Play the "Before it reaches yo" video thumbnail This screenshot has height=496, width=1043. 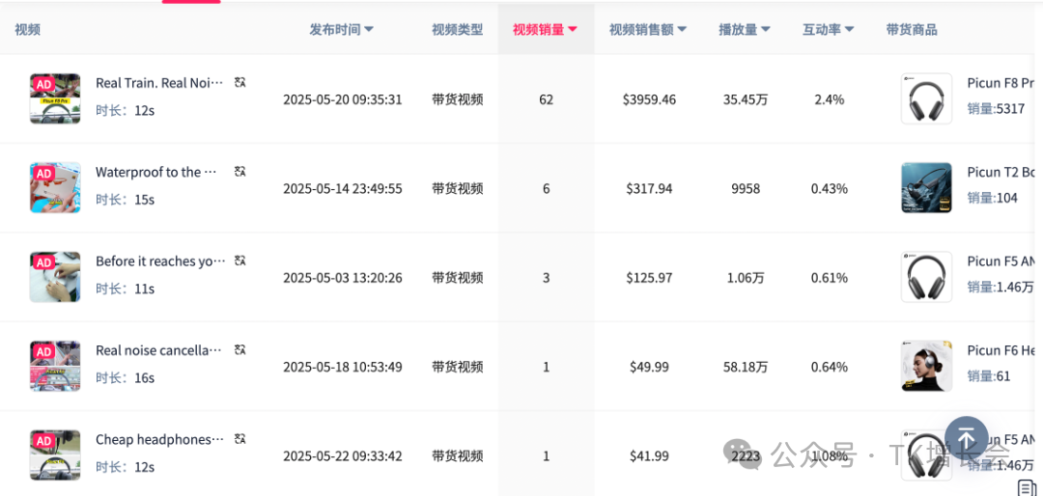(55, 277)
